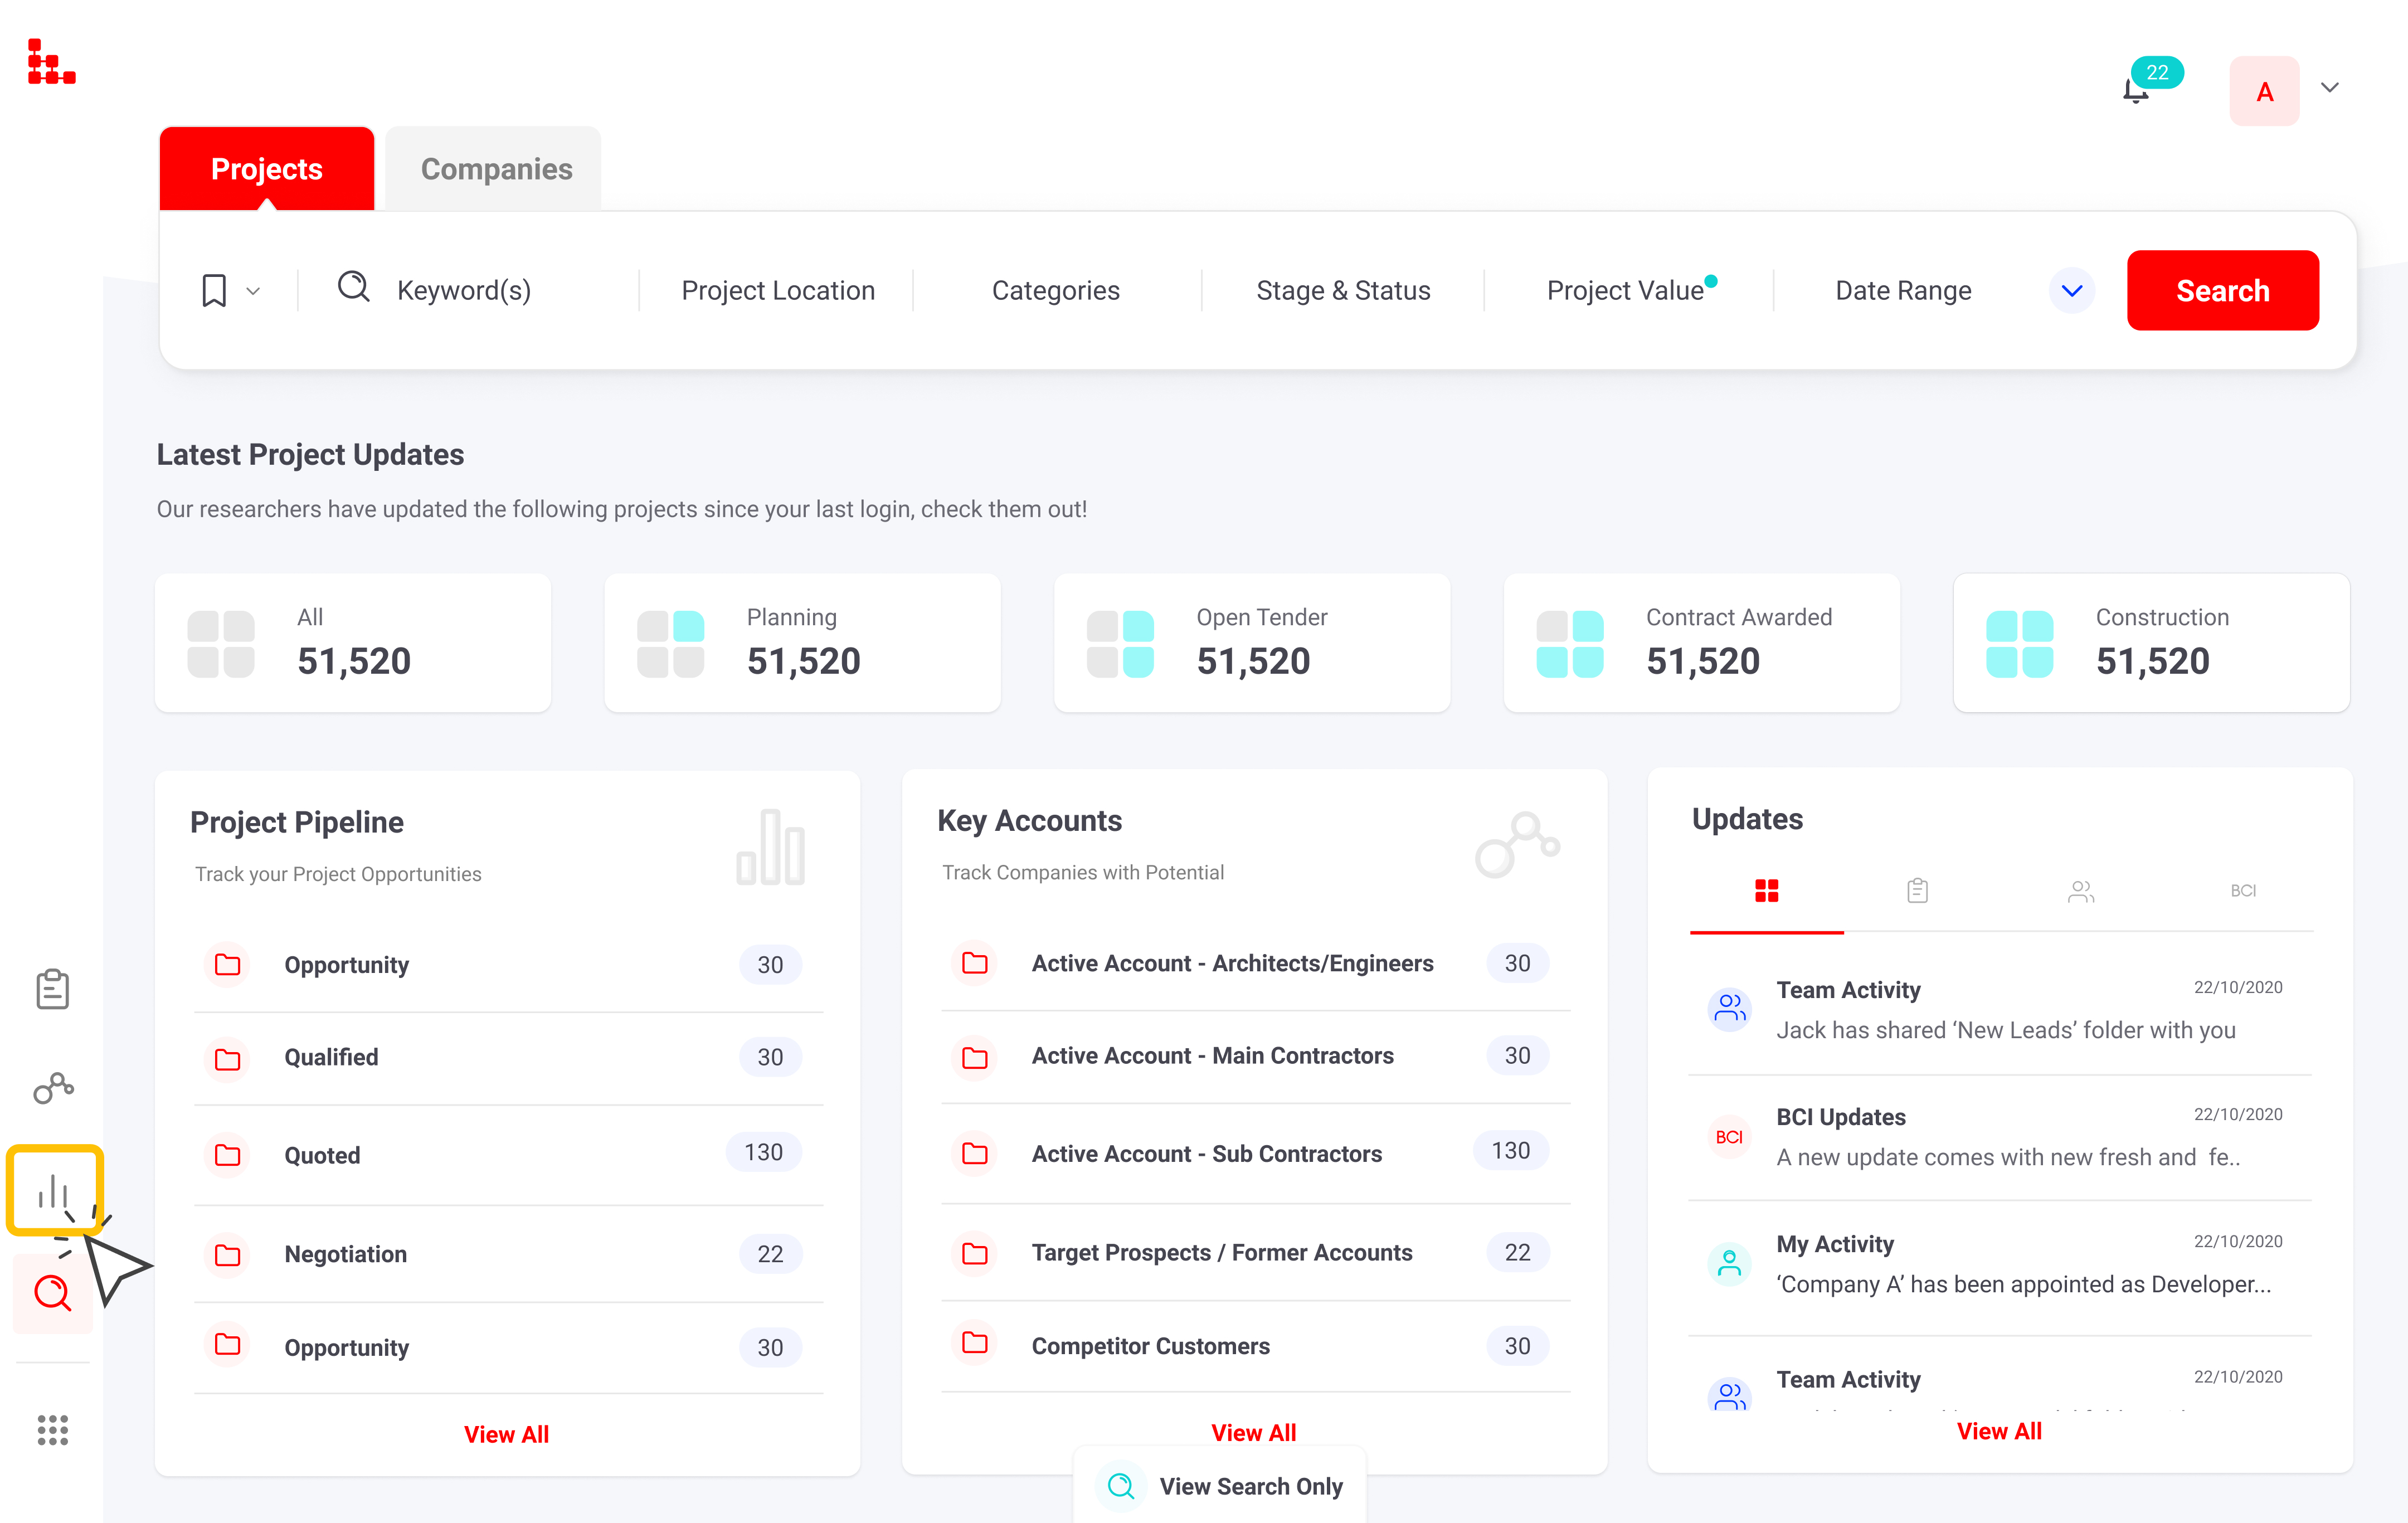The image size is (2408, 1523).
Task: Open the user account menu chevron
Action: click(2330, 88)
